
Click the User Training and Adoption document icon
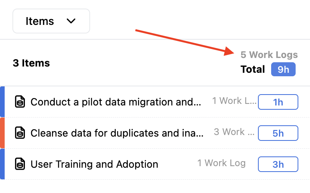click(x=20, y=164)
